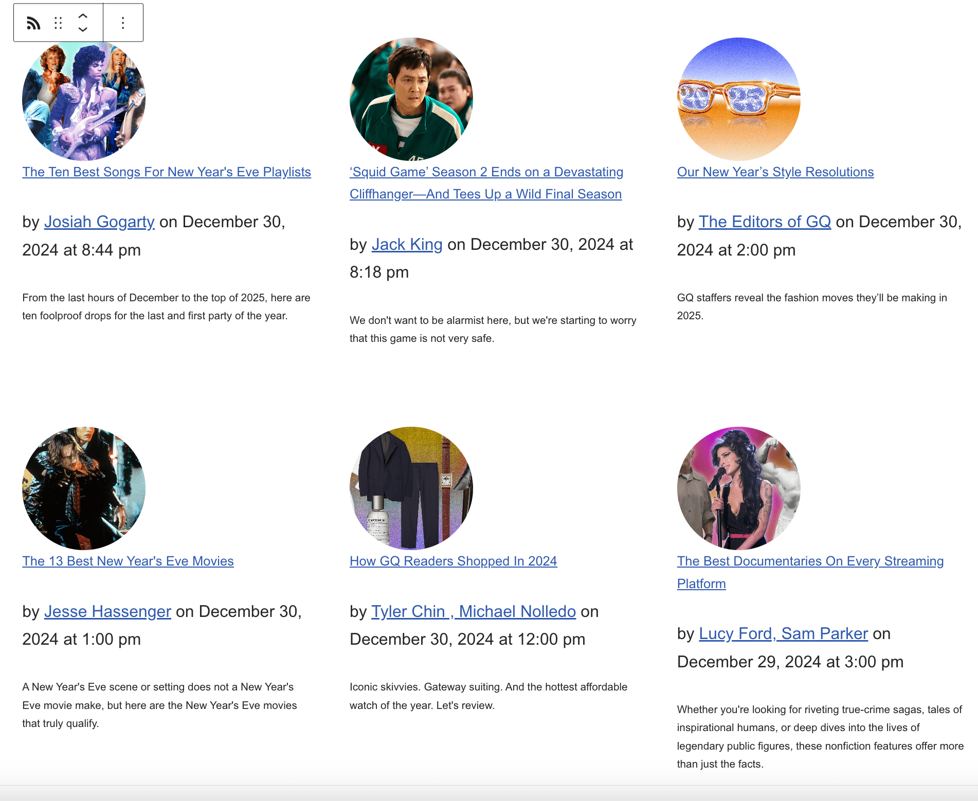Image resolution: width=978 pixels, height=801 pixels.
Task: Open the block options three-dot menu
Action: [123, 23]
